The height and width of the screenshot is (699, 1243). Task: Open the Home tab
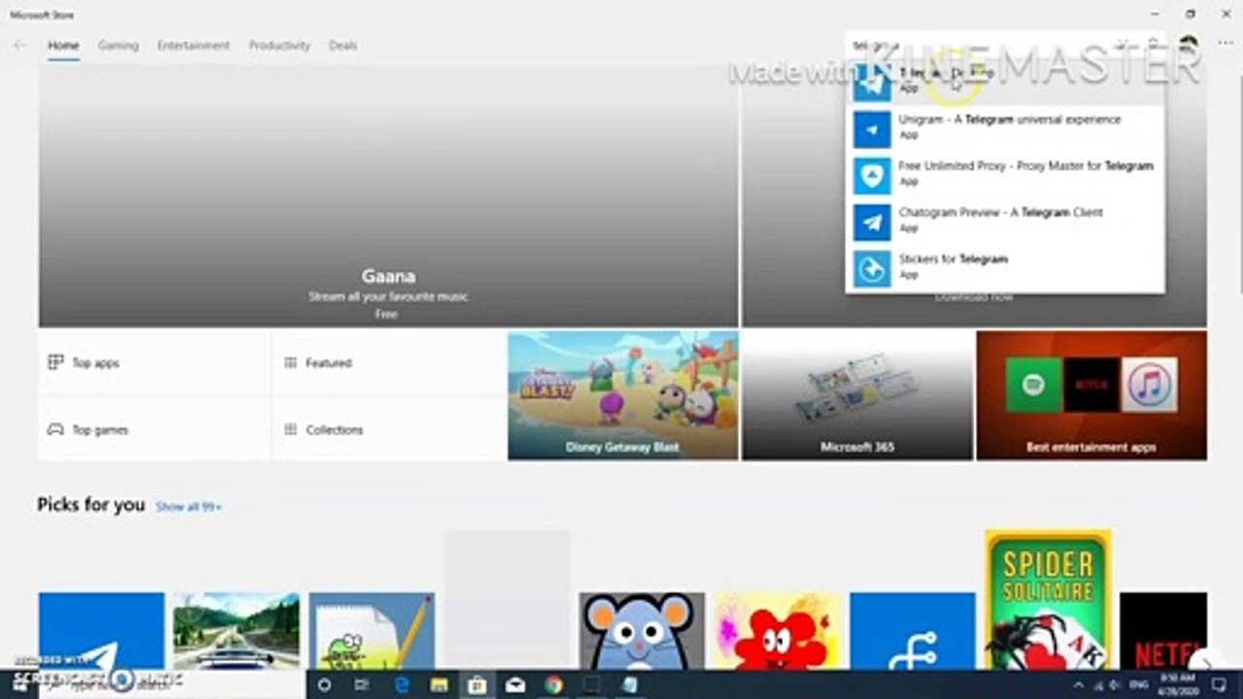point(63,46)
